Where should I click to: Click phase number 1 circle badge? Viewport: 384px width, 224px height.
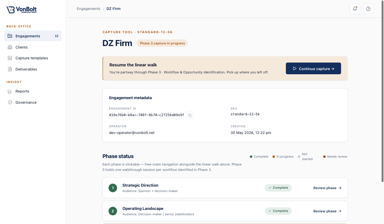coord(113,188)
